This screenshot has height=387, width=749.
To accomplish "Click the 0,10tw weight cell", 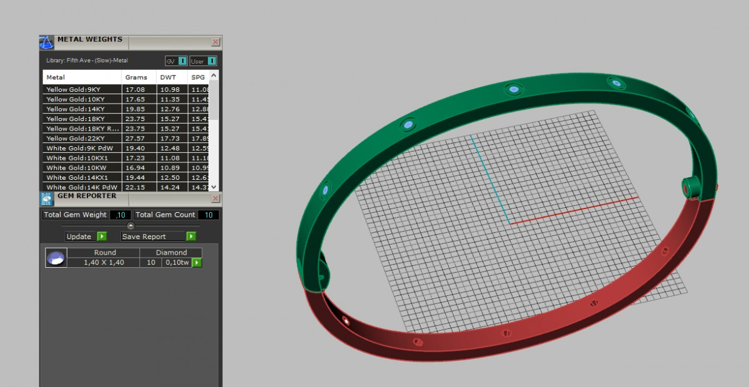I will (x=177, y=263).
